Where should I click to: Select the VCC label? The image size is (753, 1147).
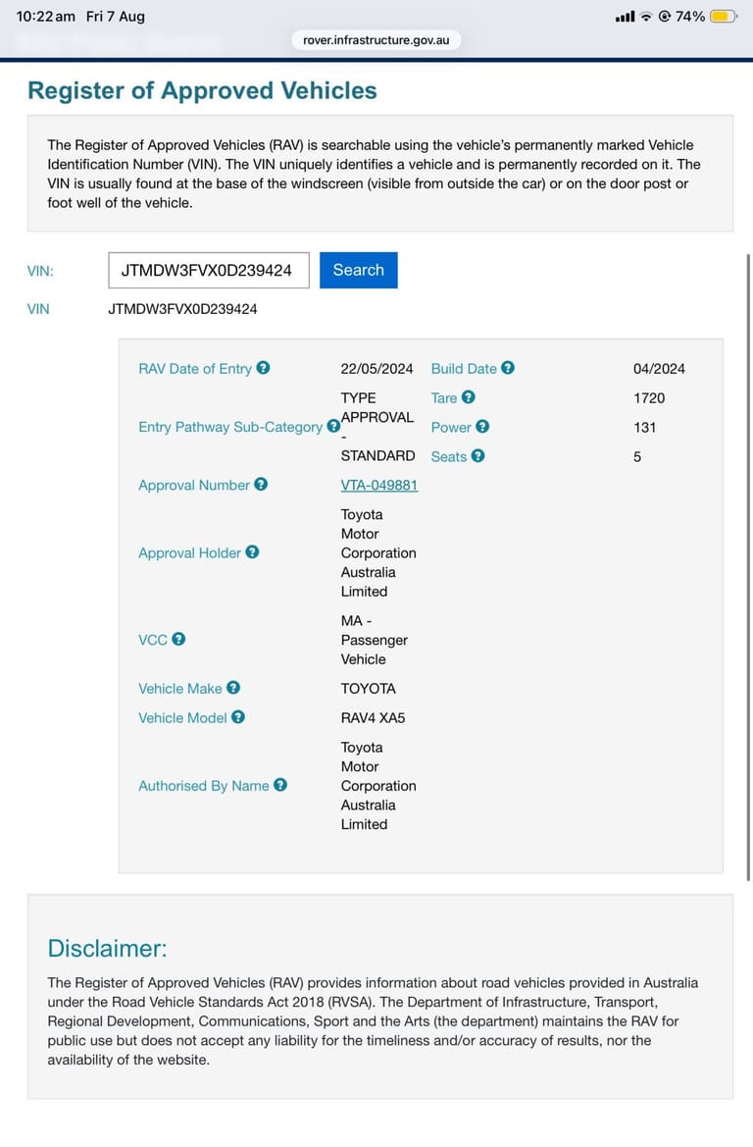153,640
